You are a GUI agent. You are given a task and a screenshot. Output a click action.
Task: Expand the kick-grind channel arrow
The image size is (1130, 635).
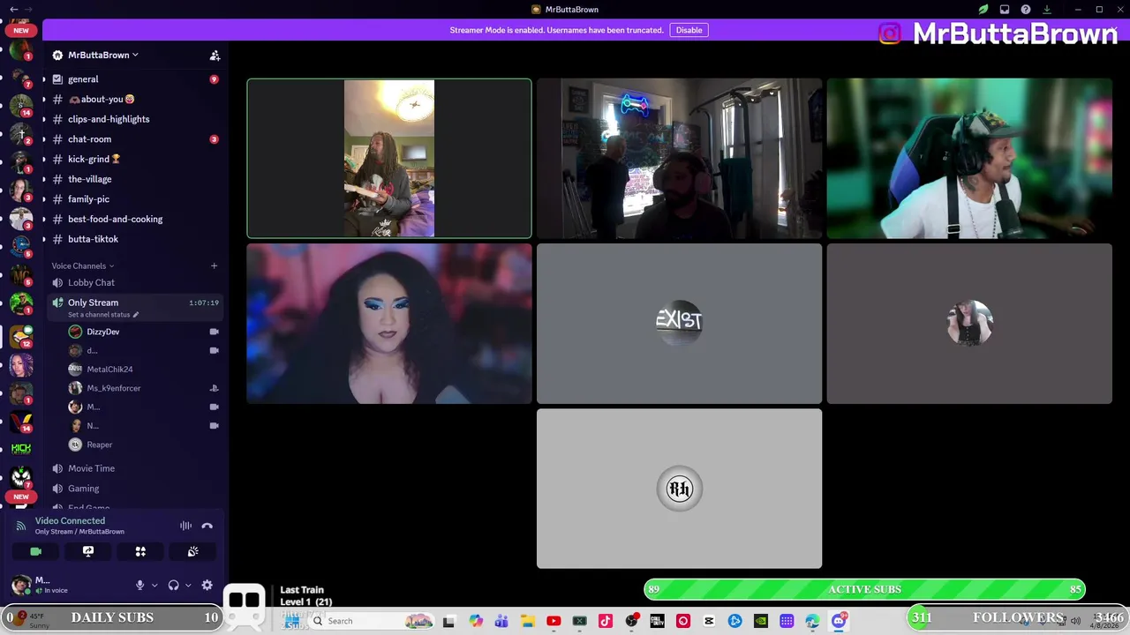point(44,160)
